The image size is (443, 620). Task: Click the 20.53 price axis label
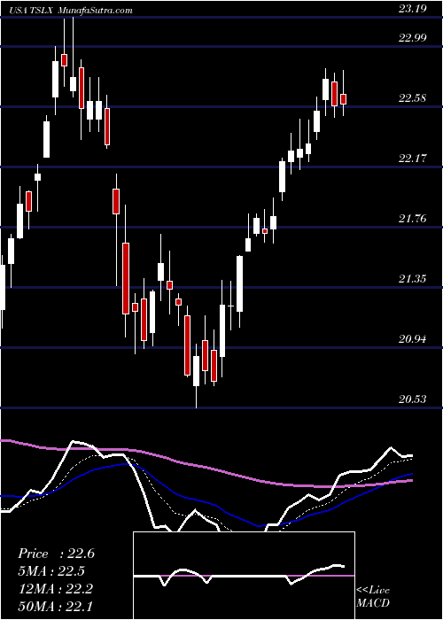click(x=413, y=399)
